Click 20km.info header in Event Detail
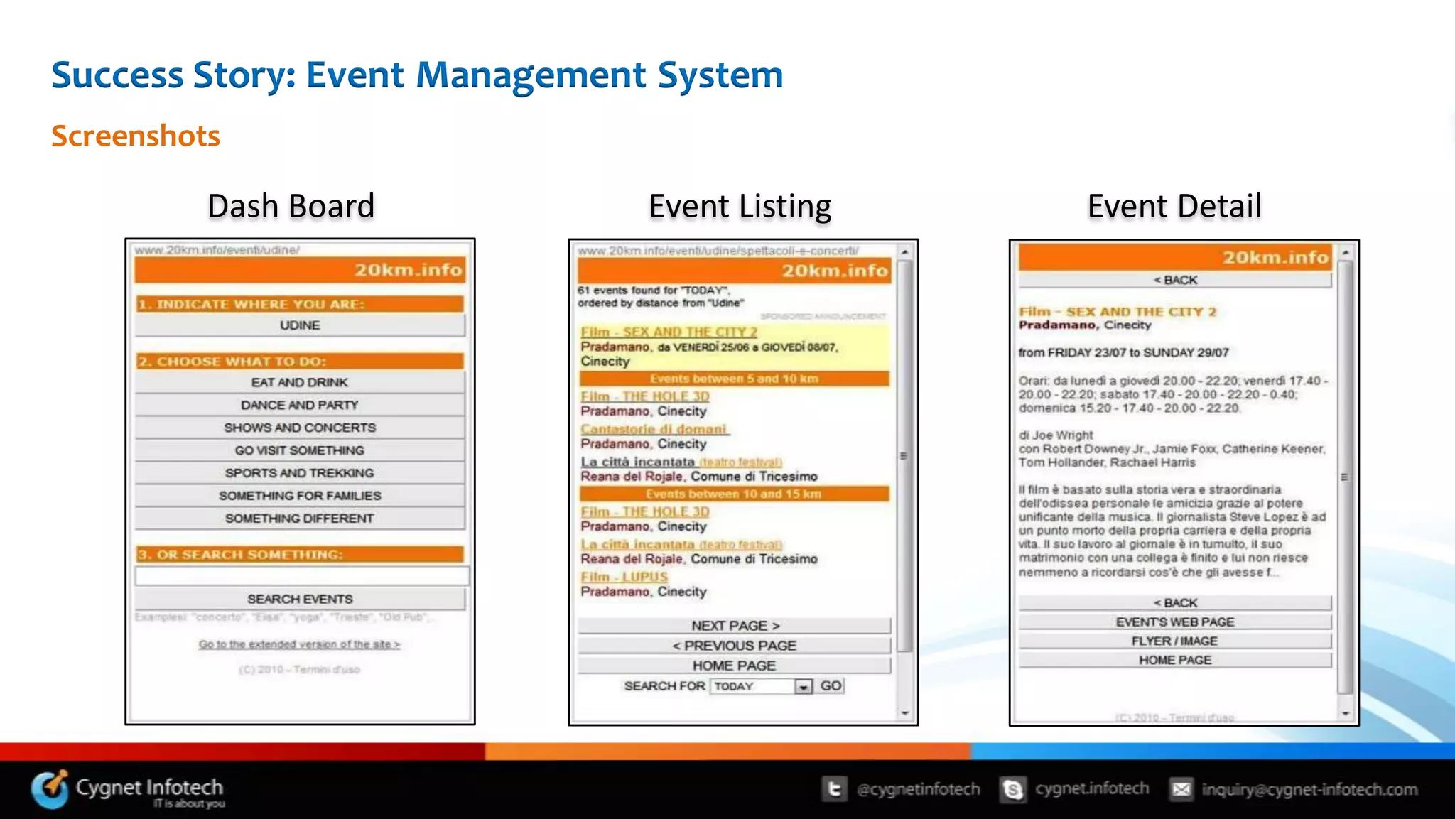Image resolution: width=1455 pixels, height=819 pixels. click(1175, 257)
